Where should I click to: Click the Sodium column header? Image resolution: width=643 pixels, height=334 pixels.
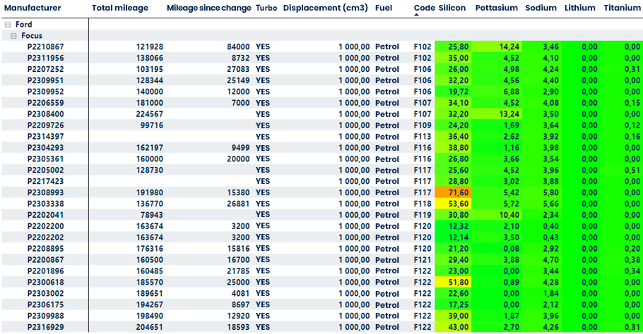point(541,8)
